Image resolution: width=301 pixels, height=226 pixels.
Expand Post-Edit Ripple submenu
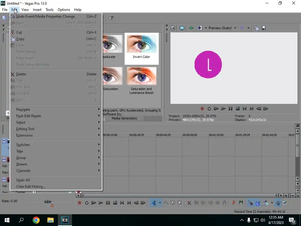pyautogui.click(x=56, y=116)
